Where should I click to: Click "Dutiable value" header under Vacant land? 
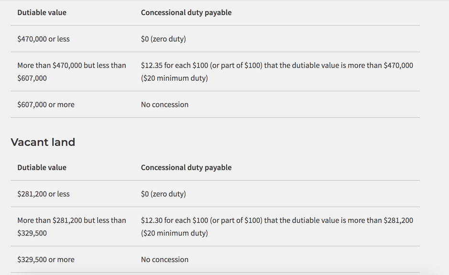pos(42,167)
